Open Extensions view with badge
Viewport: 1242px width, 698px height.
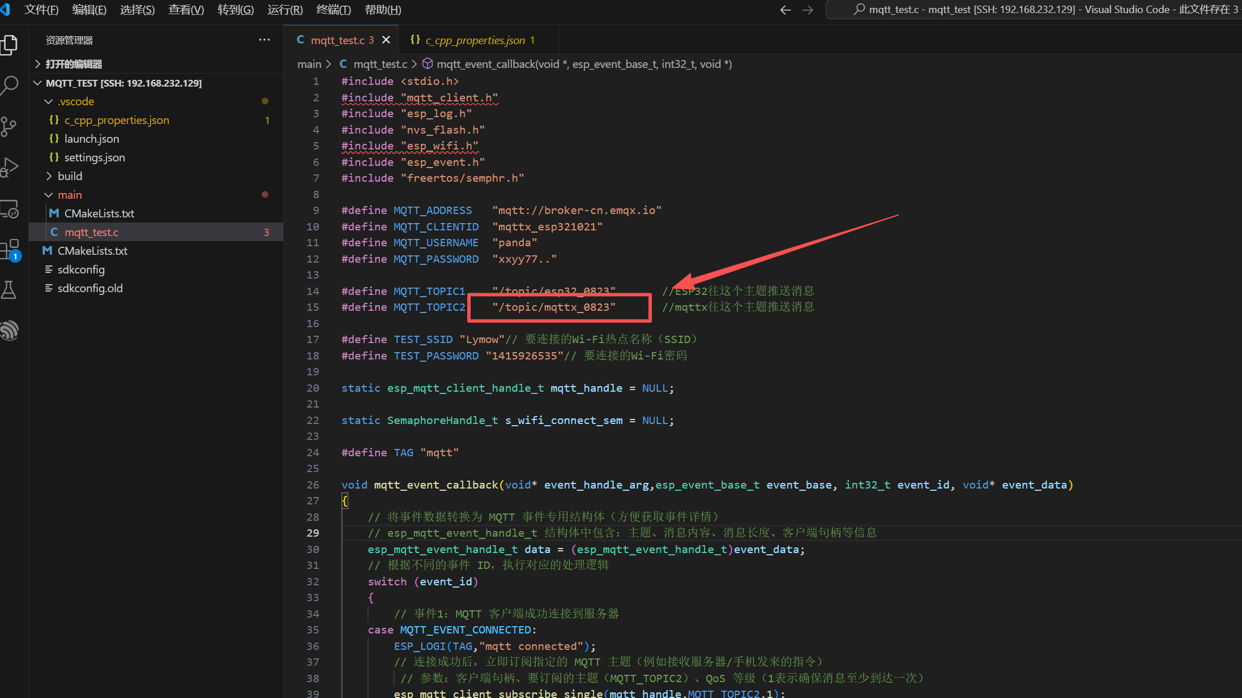click(9, 250)
